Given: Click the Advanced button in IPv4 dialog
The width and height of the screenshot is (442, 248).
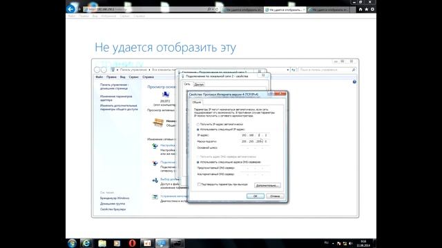Looking at the screenshot, I should click(267, 185).
